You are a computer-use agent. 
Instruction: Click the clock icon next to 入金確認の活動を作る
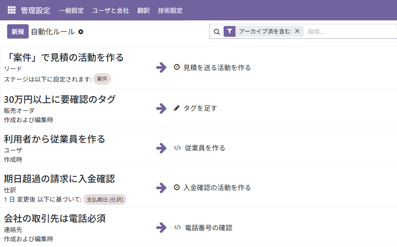177,187
